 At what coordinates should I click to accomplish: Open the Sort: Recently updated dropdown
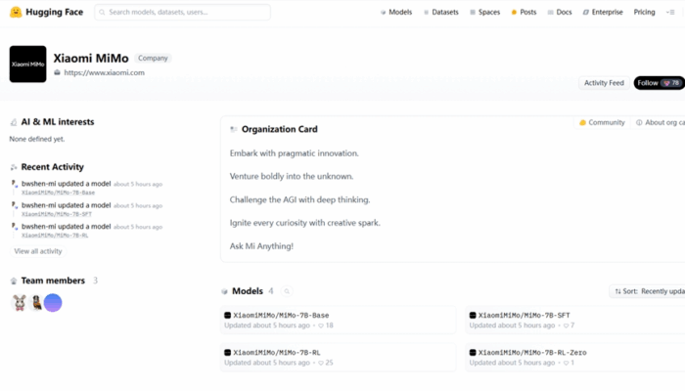(x=648, y=291)
